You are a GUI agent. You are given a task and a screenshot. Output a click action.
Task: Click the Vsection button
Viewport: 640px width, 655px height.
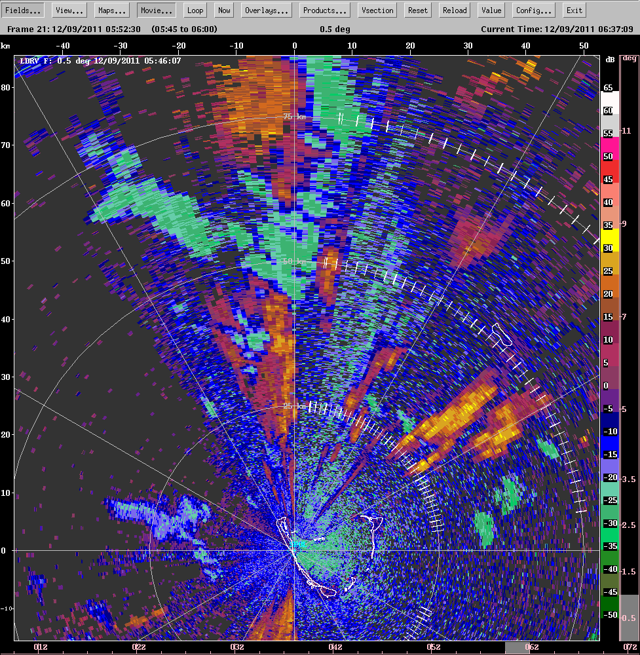[377, 10]
